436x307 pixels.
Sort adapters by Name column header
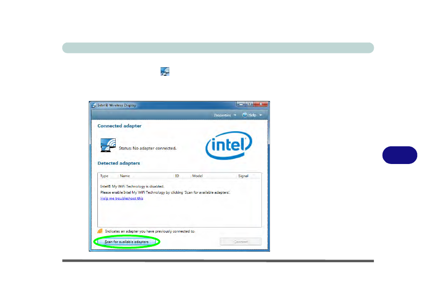pos(125,176)
